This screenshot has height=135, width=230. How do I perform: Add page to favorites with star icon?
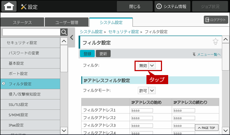coord(215,42)
